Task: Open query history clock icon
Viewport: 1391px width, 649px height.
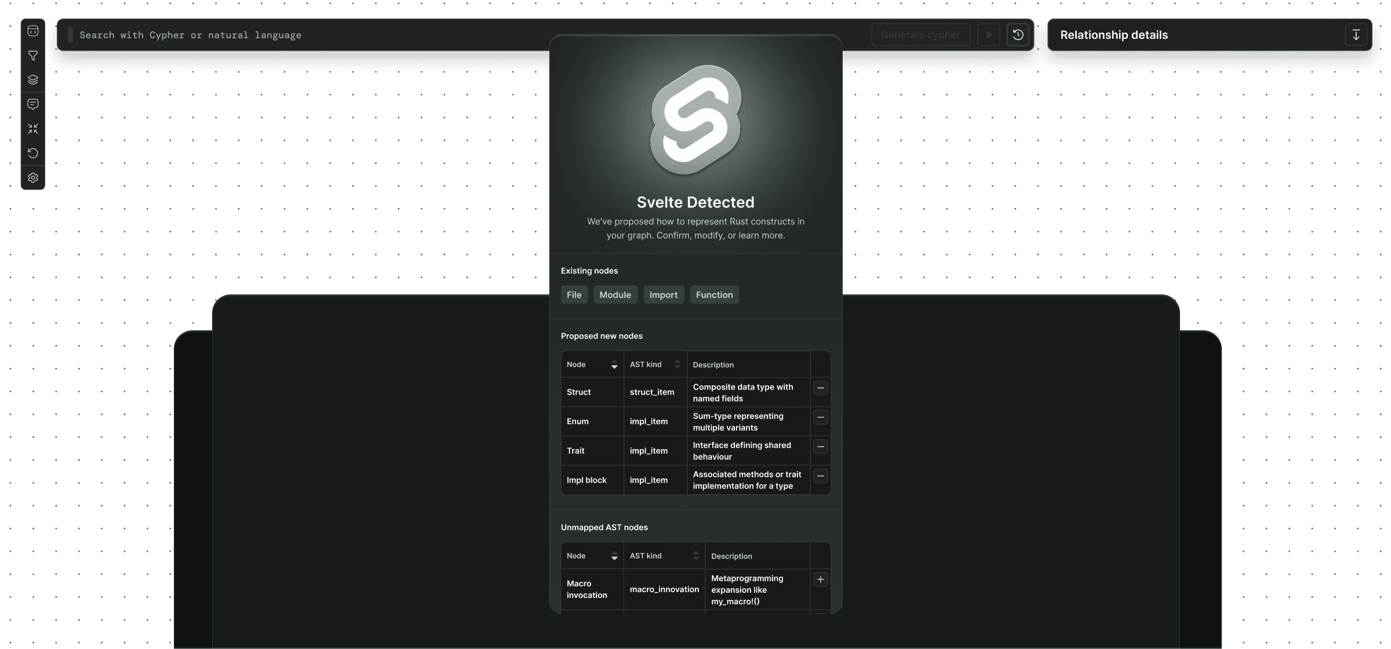Action: (x=1018, y=35)
